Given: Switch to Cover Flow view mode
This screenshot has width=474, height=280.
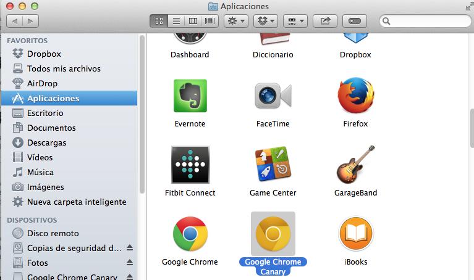Looking at the screenshot, I should click(x=210, y=21).
